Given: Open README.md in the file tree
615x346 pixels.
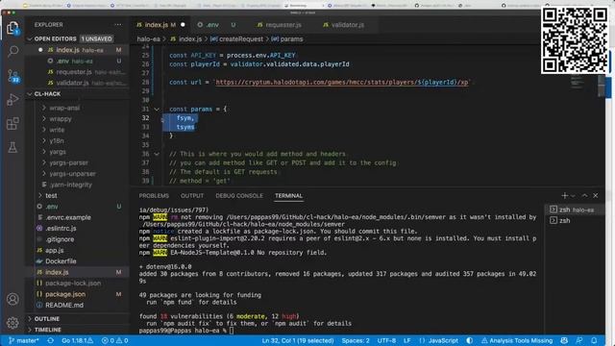Looking at the screenshot, I should click(x=64, y=306).
